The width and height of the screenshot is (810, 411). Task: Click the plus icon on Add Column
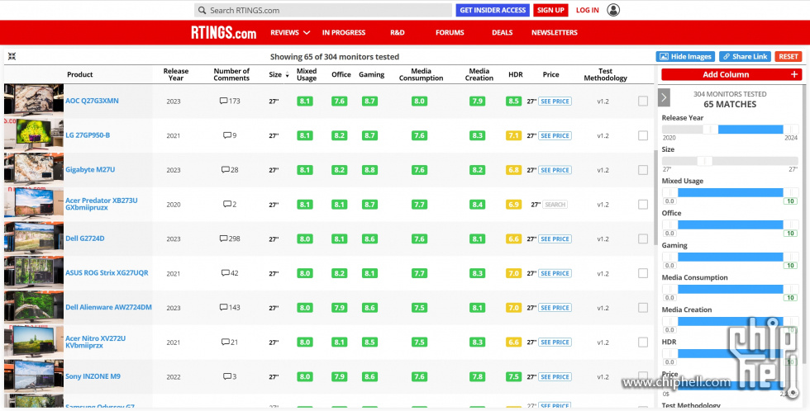tap(794, 74)
